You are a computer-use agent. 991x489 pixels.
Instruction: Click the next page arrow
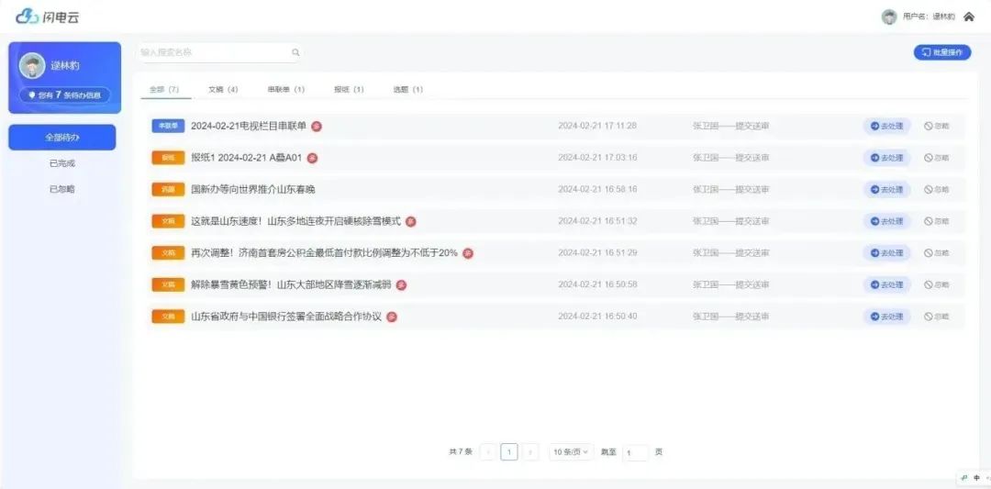coord(531,451)
